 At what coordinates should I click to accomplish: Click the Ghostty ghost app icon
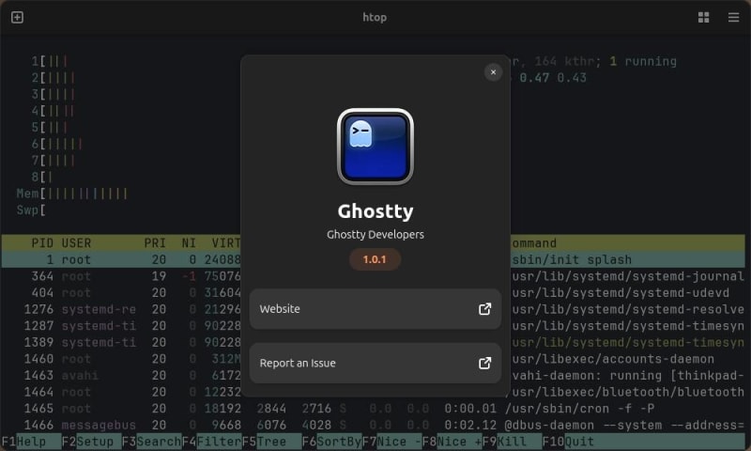[x=375, y=147]
